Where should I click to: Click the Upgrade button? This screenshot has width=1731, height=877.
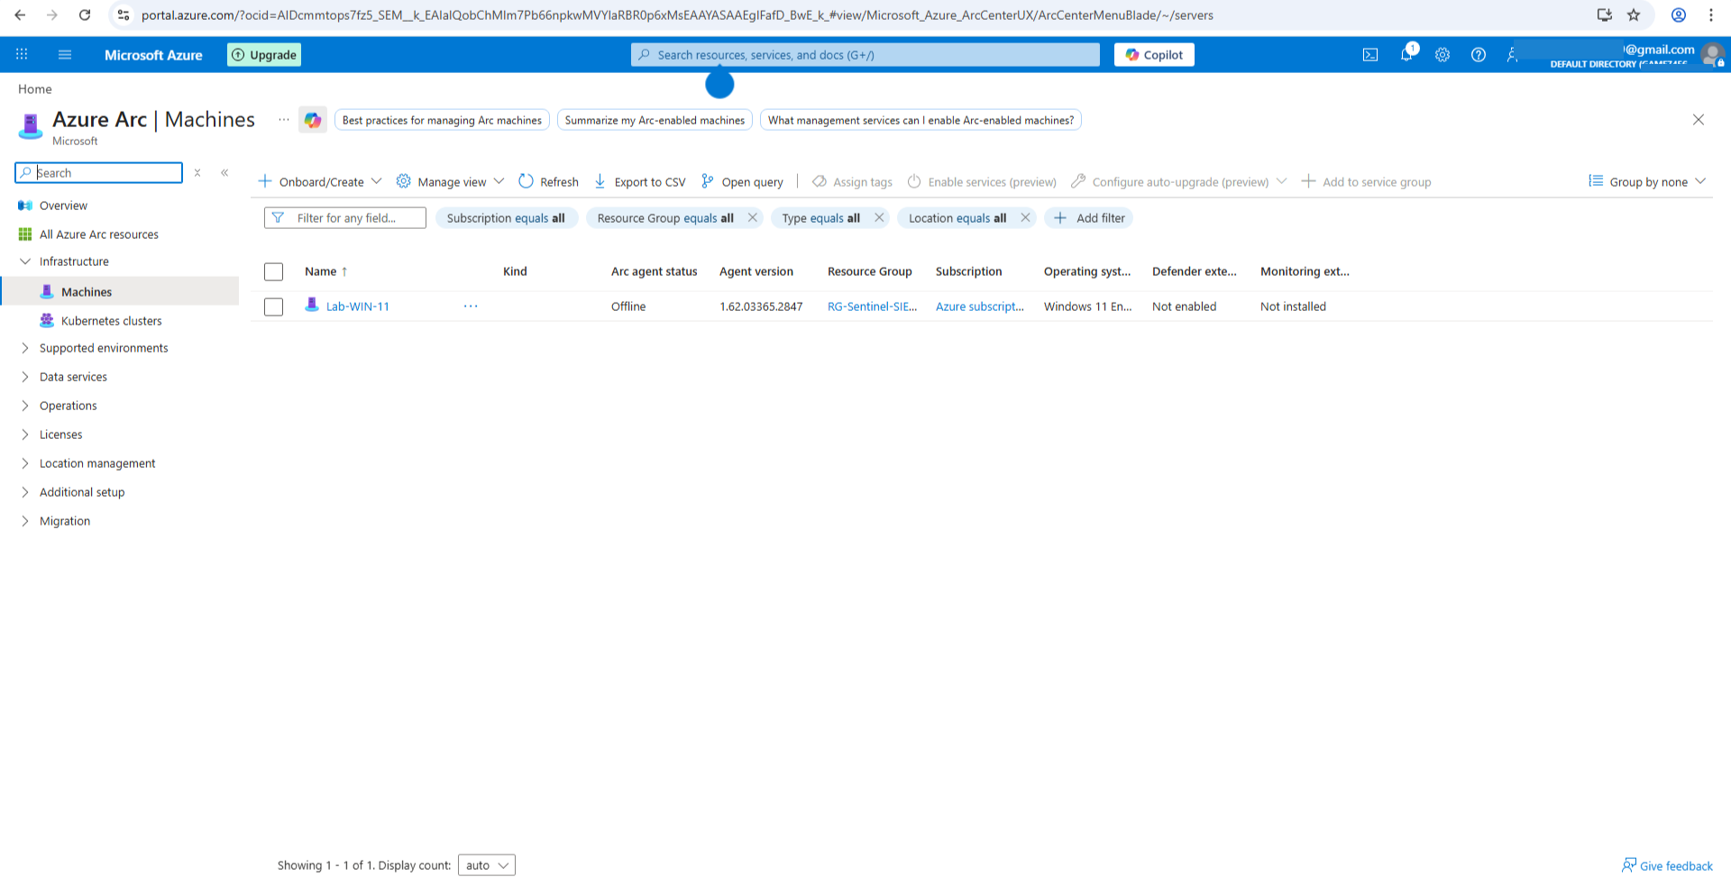pyautogui.click(x=264, y=55)
